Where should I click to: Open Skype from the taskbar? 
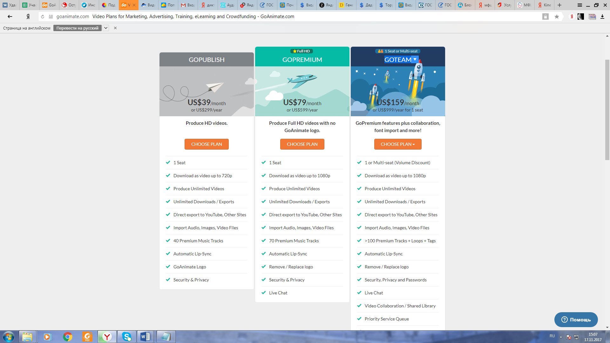point(126,337)
